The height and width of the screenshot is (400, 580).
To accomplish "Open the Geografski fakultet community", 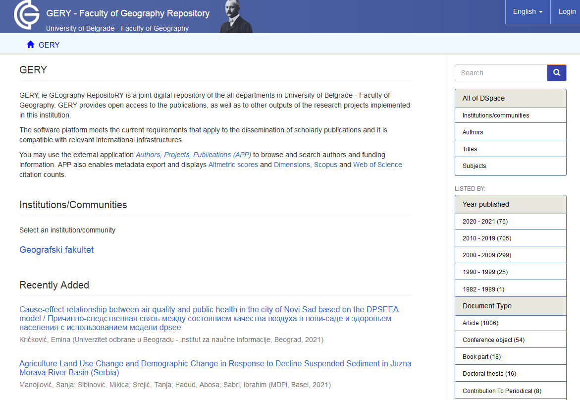I will [56, 250].
